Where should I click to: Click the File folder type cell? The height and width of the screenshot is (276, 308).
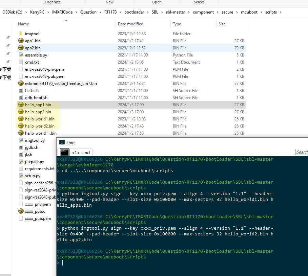tap(182, 34)
